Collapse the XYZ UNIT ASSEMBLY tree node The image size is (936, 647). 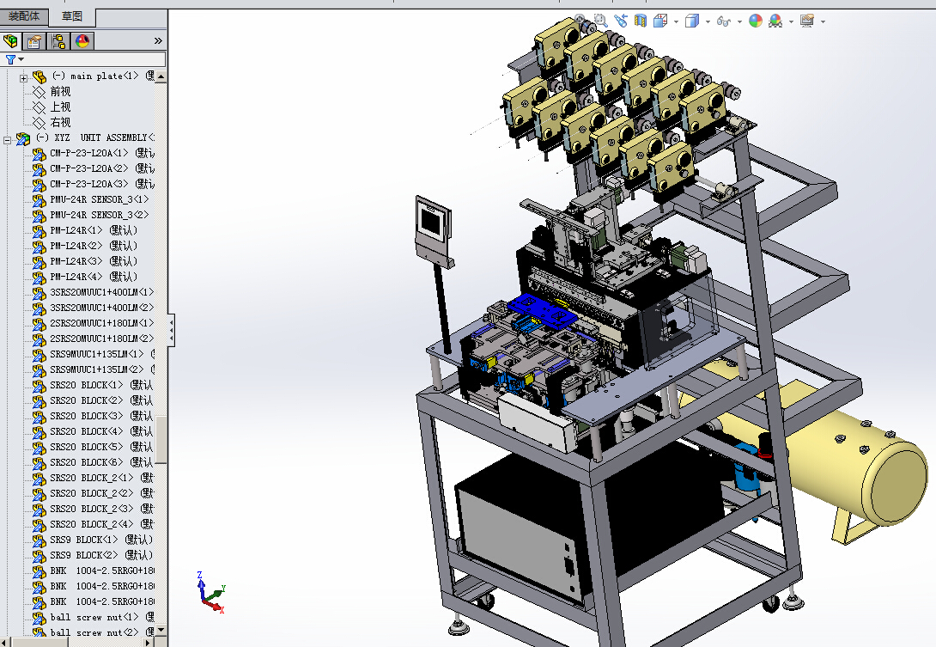tap(7, 140)
